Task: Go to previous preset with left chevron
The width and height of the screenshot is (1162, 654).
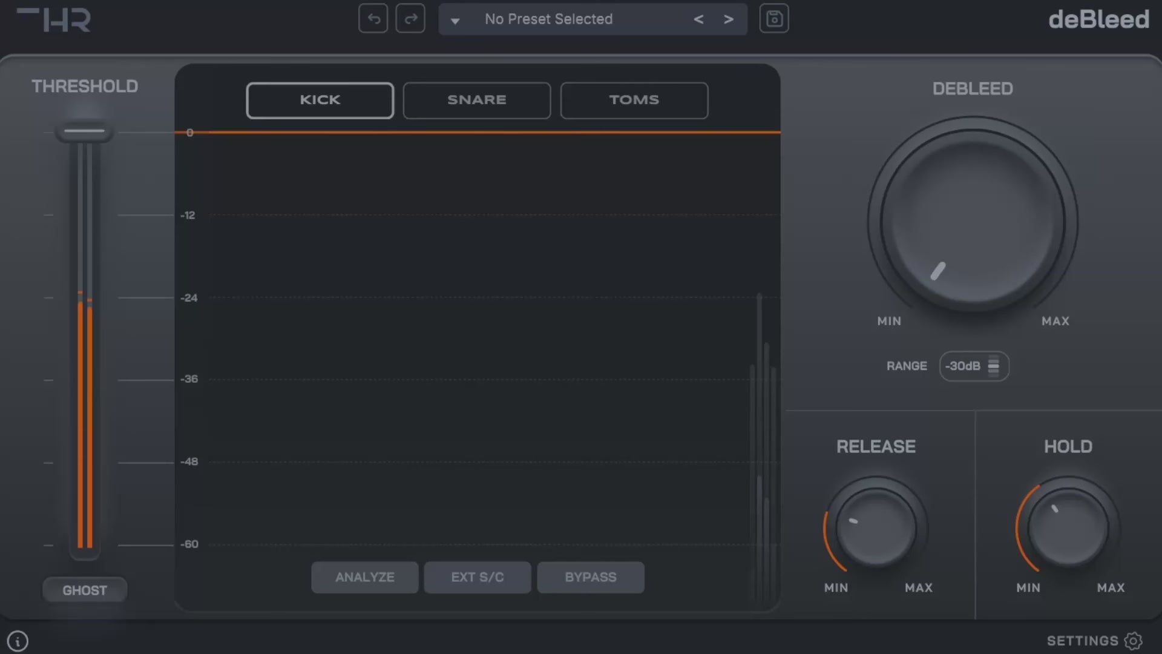Action: pos(698,19)
